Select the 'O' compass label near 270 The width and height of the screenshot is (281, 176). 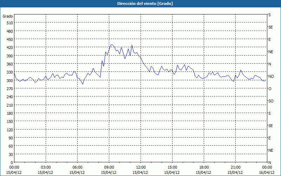click(270, 89)
